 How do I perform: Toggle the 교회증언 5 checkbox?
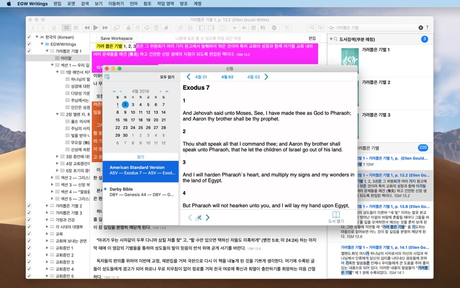[29, 276]
